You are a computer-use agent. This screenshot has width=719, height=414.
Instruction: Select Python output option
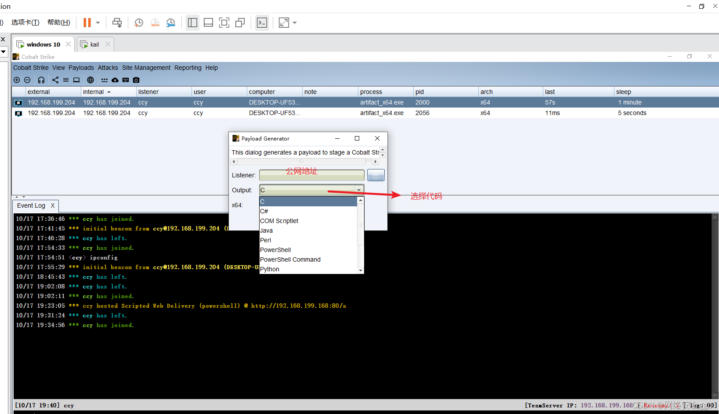click(308, 269)
